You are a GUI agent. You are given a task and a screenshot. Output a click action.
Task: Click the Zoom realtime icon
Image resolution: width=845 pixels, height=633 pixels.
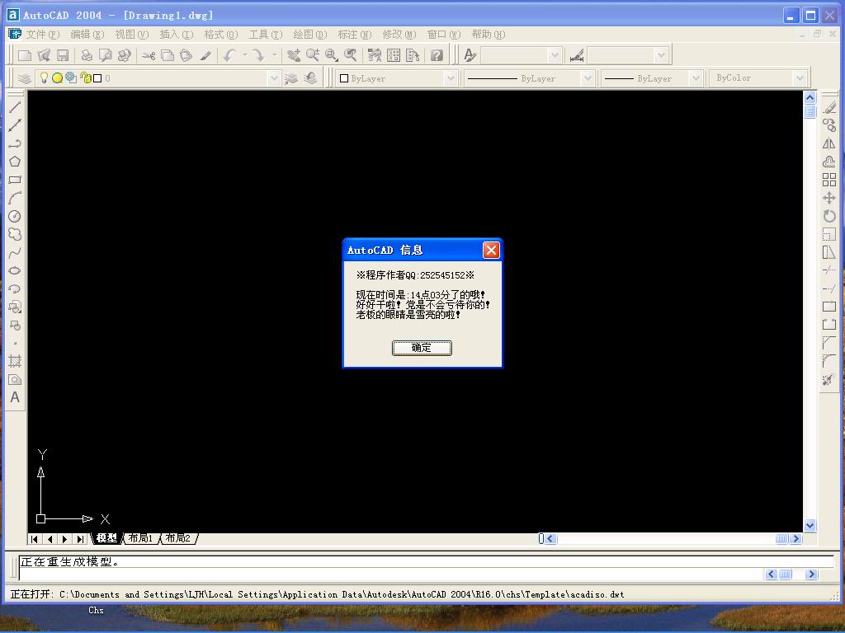coord(313,55)
